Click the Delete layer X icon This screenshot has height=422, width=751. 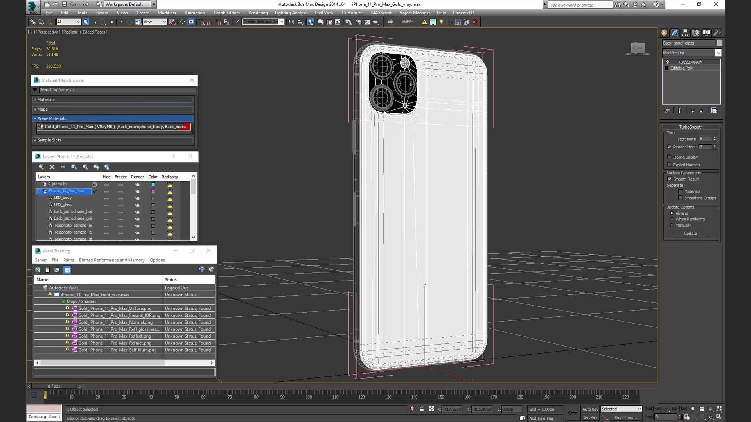pos(52,167)
